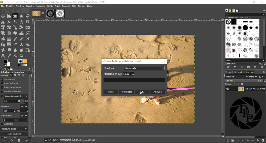Open the Filtri menu
The width and height of the screenshot is (266, 143).
pyautogui.click(x=74, y=6)
